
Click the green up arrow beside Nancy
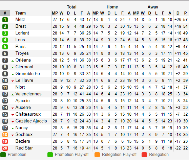[x=13, y=129]
